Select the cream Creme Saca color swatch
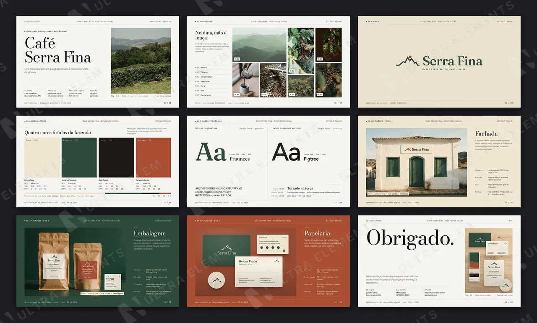This screenshot has height=323, width=537. pyautogui.click(x=42, y=158)
